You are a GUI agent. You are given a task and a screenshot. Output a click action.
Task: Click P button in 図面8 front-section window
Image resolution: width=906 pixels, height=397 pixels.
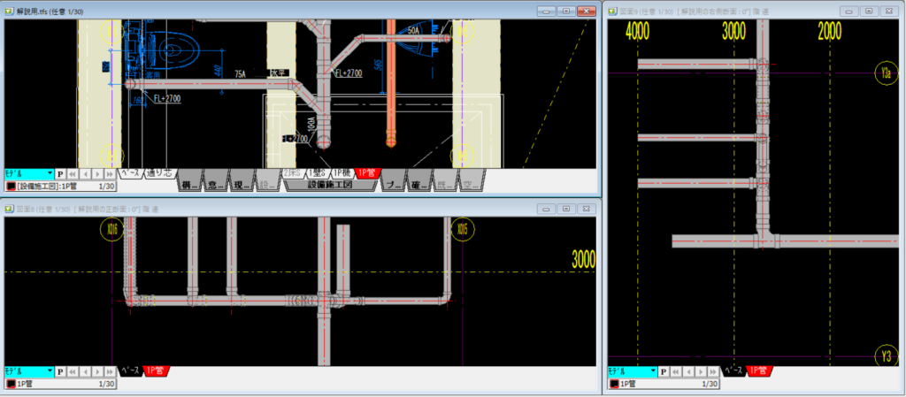click(61, 372)
